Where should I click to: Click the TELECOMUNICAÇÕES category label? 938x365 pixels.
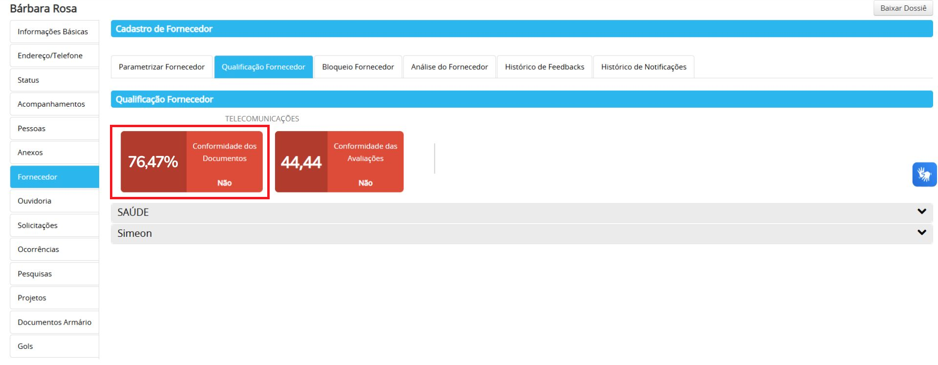click(x=262, y=118)
